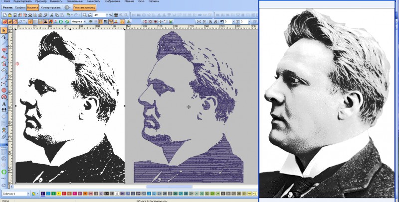Open the Просмотр menu
The image size is (399, 202).
pyautogui.click(x=41, y=1)
